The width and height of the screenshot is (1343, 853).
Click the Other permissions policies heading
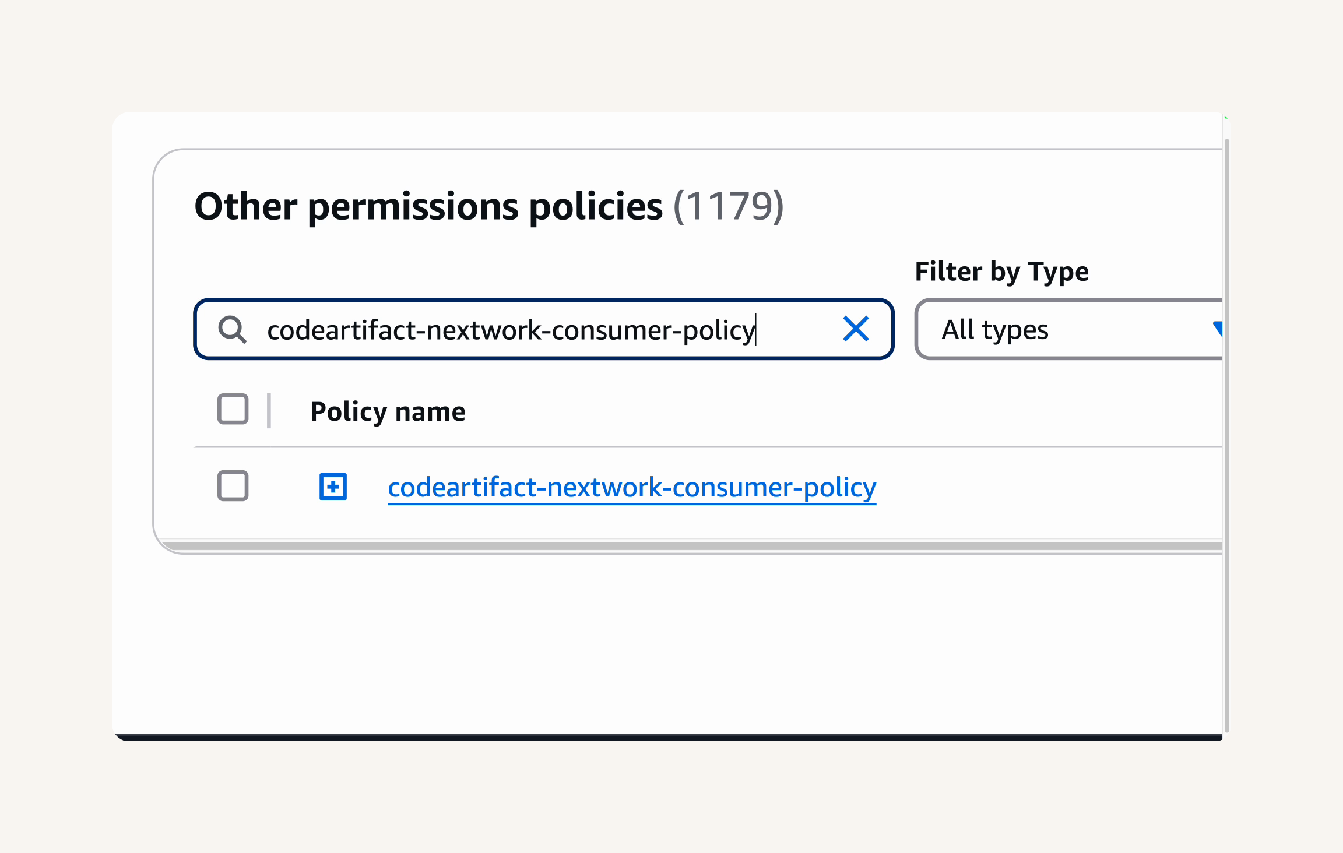(428, 206)
